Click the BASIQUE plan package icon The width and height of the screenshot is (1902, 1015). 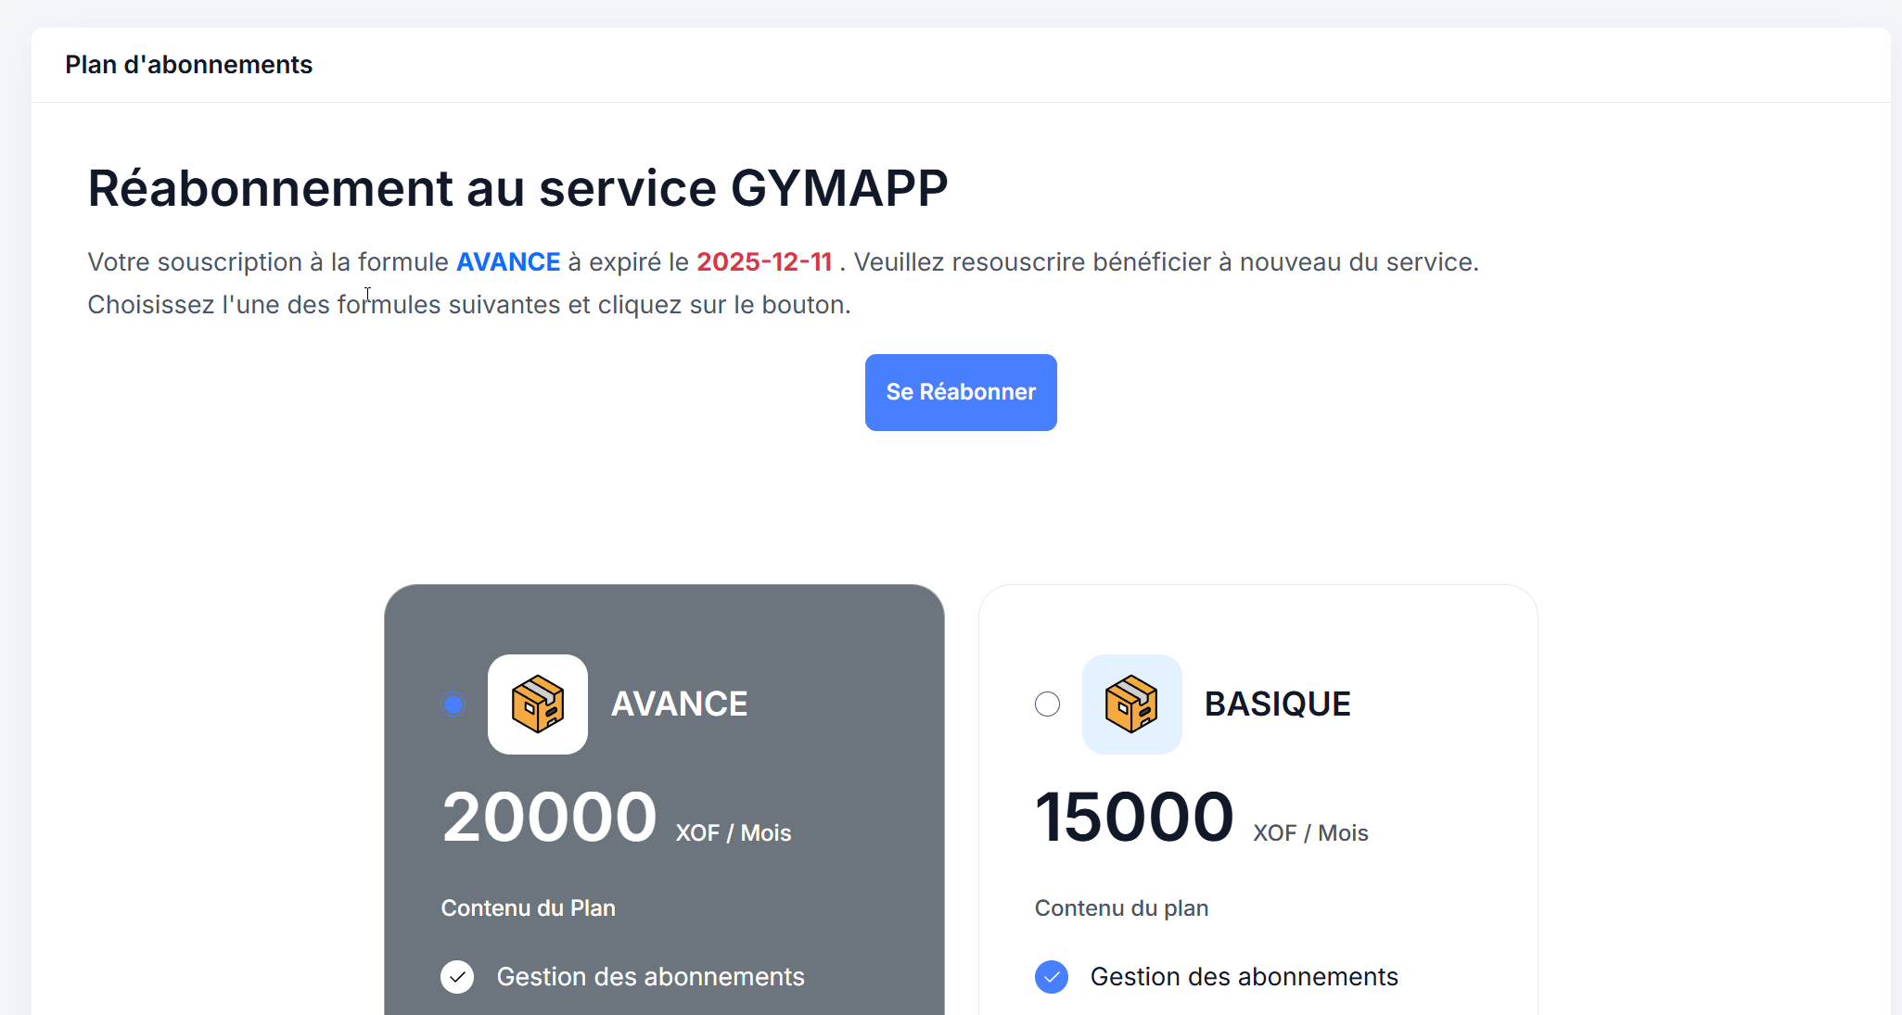(1131, 704)
